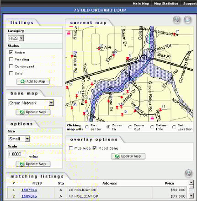This screenshot has height=201, width=197.
Task: Open MLS listing link 158794p
Action: coord(29,190)
